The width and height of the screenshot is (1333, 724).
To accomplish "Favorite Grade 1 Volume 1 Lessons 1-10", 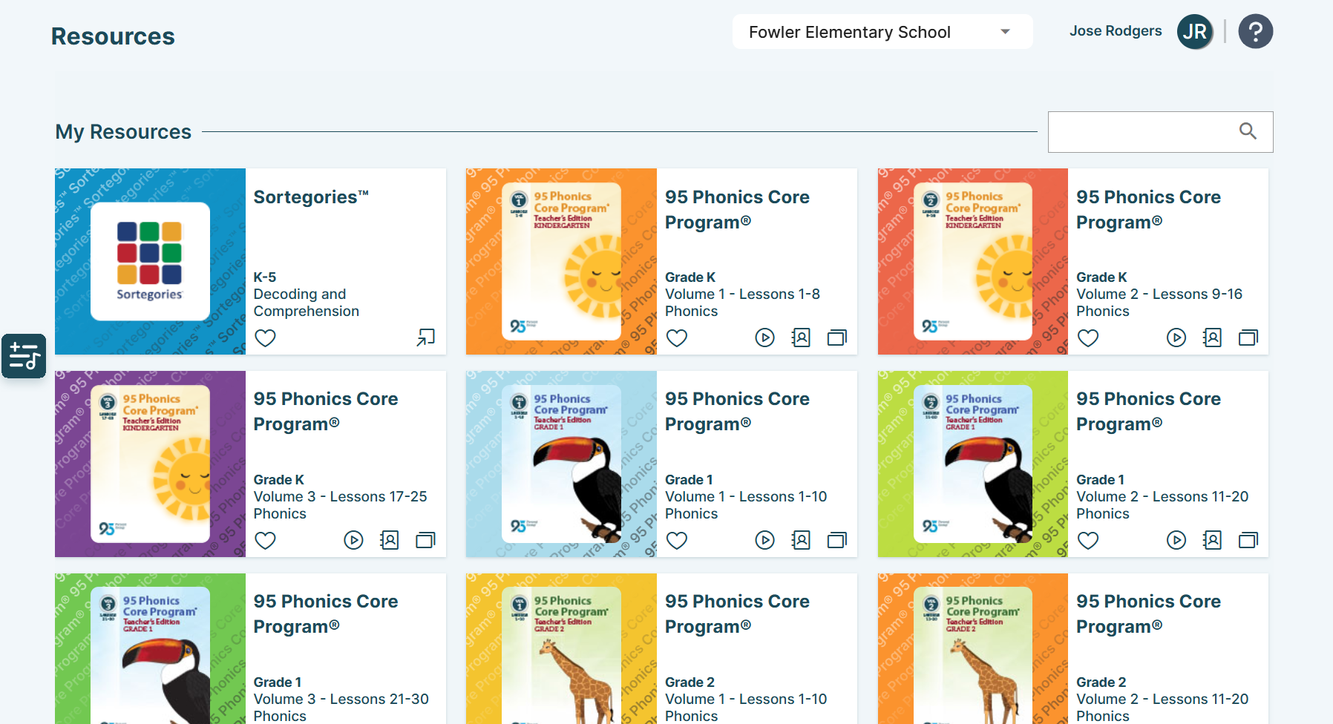I will point(677,541).
